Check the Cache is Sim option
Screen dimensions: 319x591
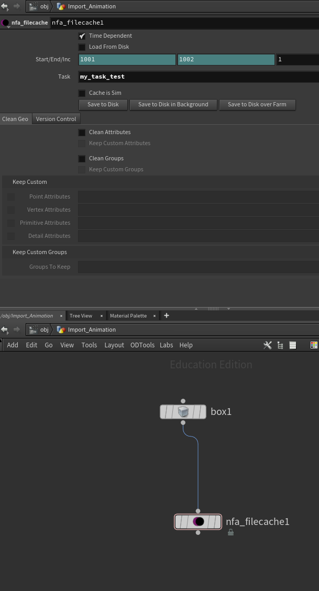click(82, 93)
